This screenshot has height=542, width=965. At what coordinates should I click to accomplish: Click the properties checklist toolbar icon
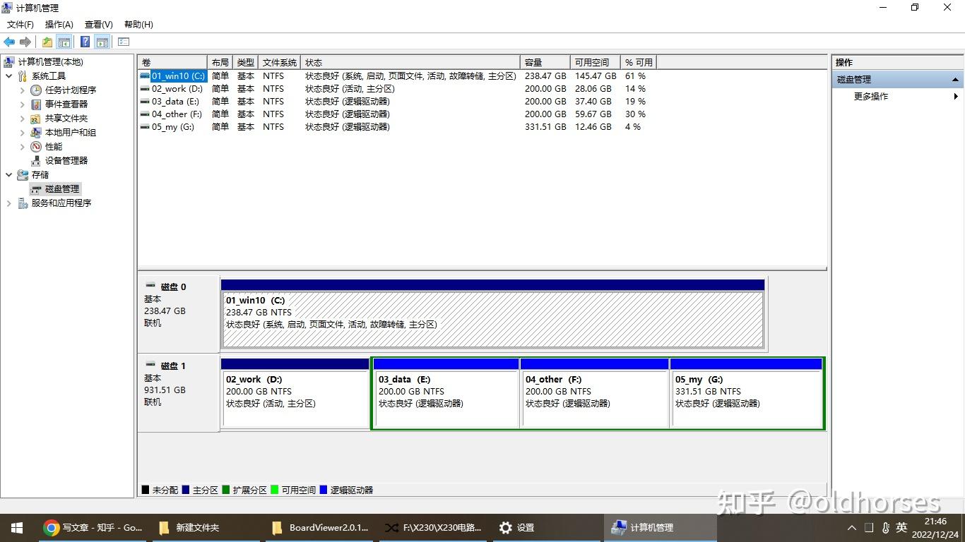123,42
